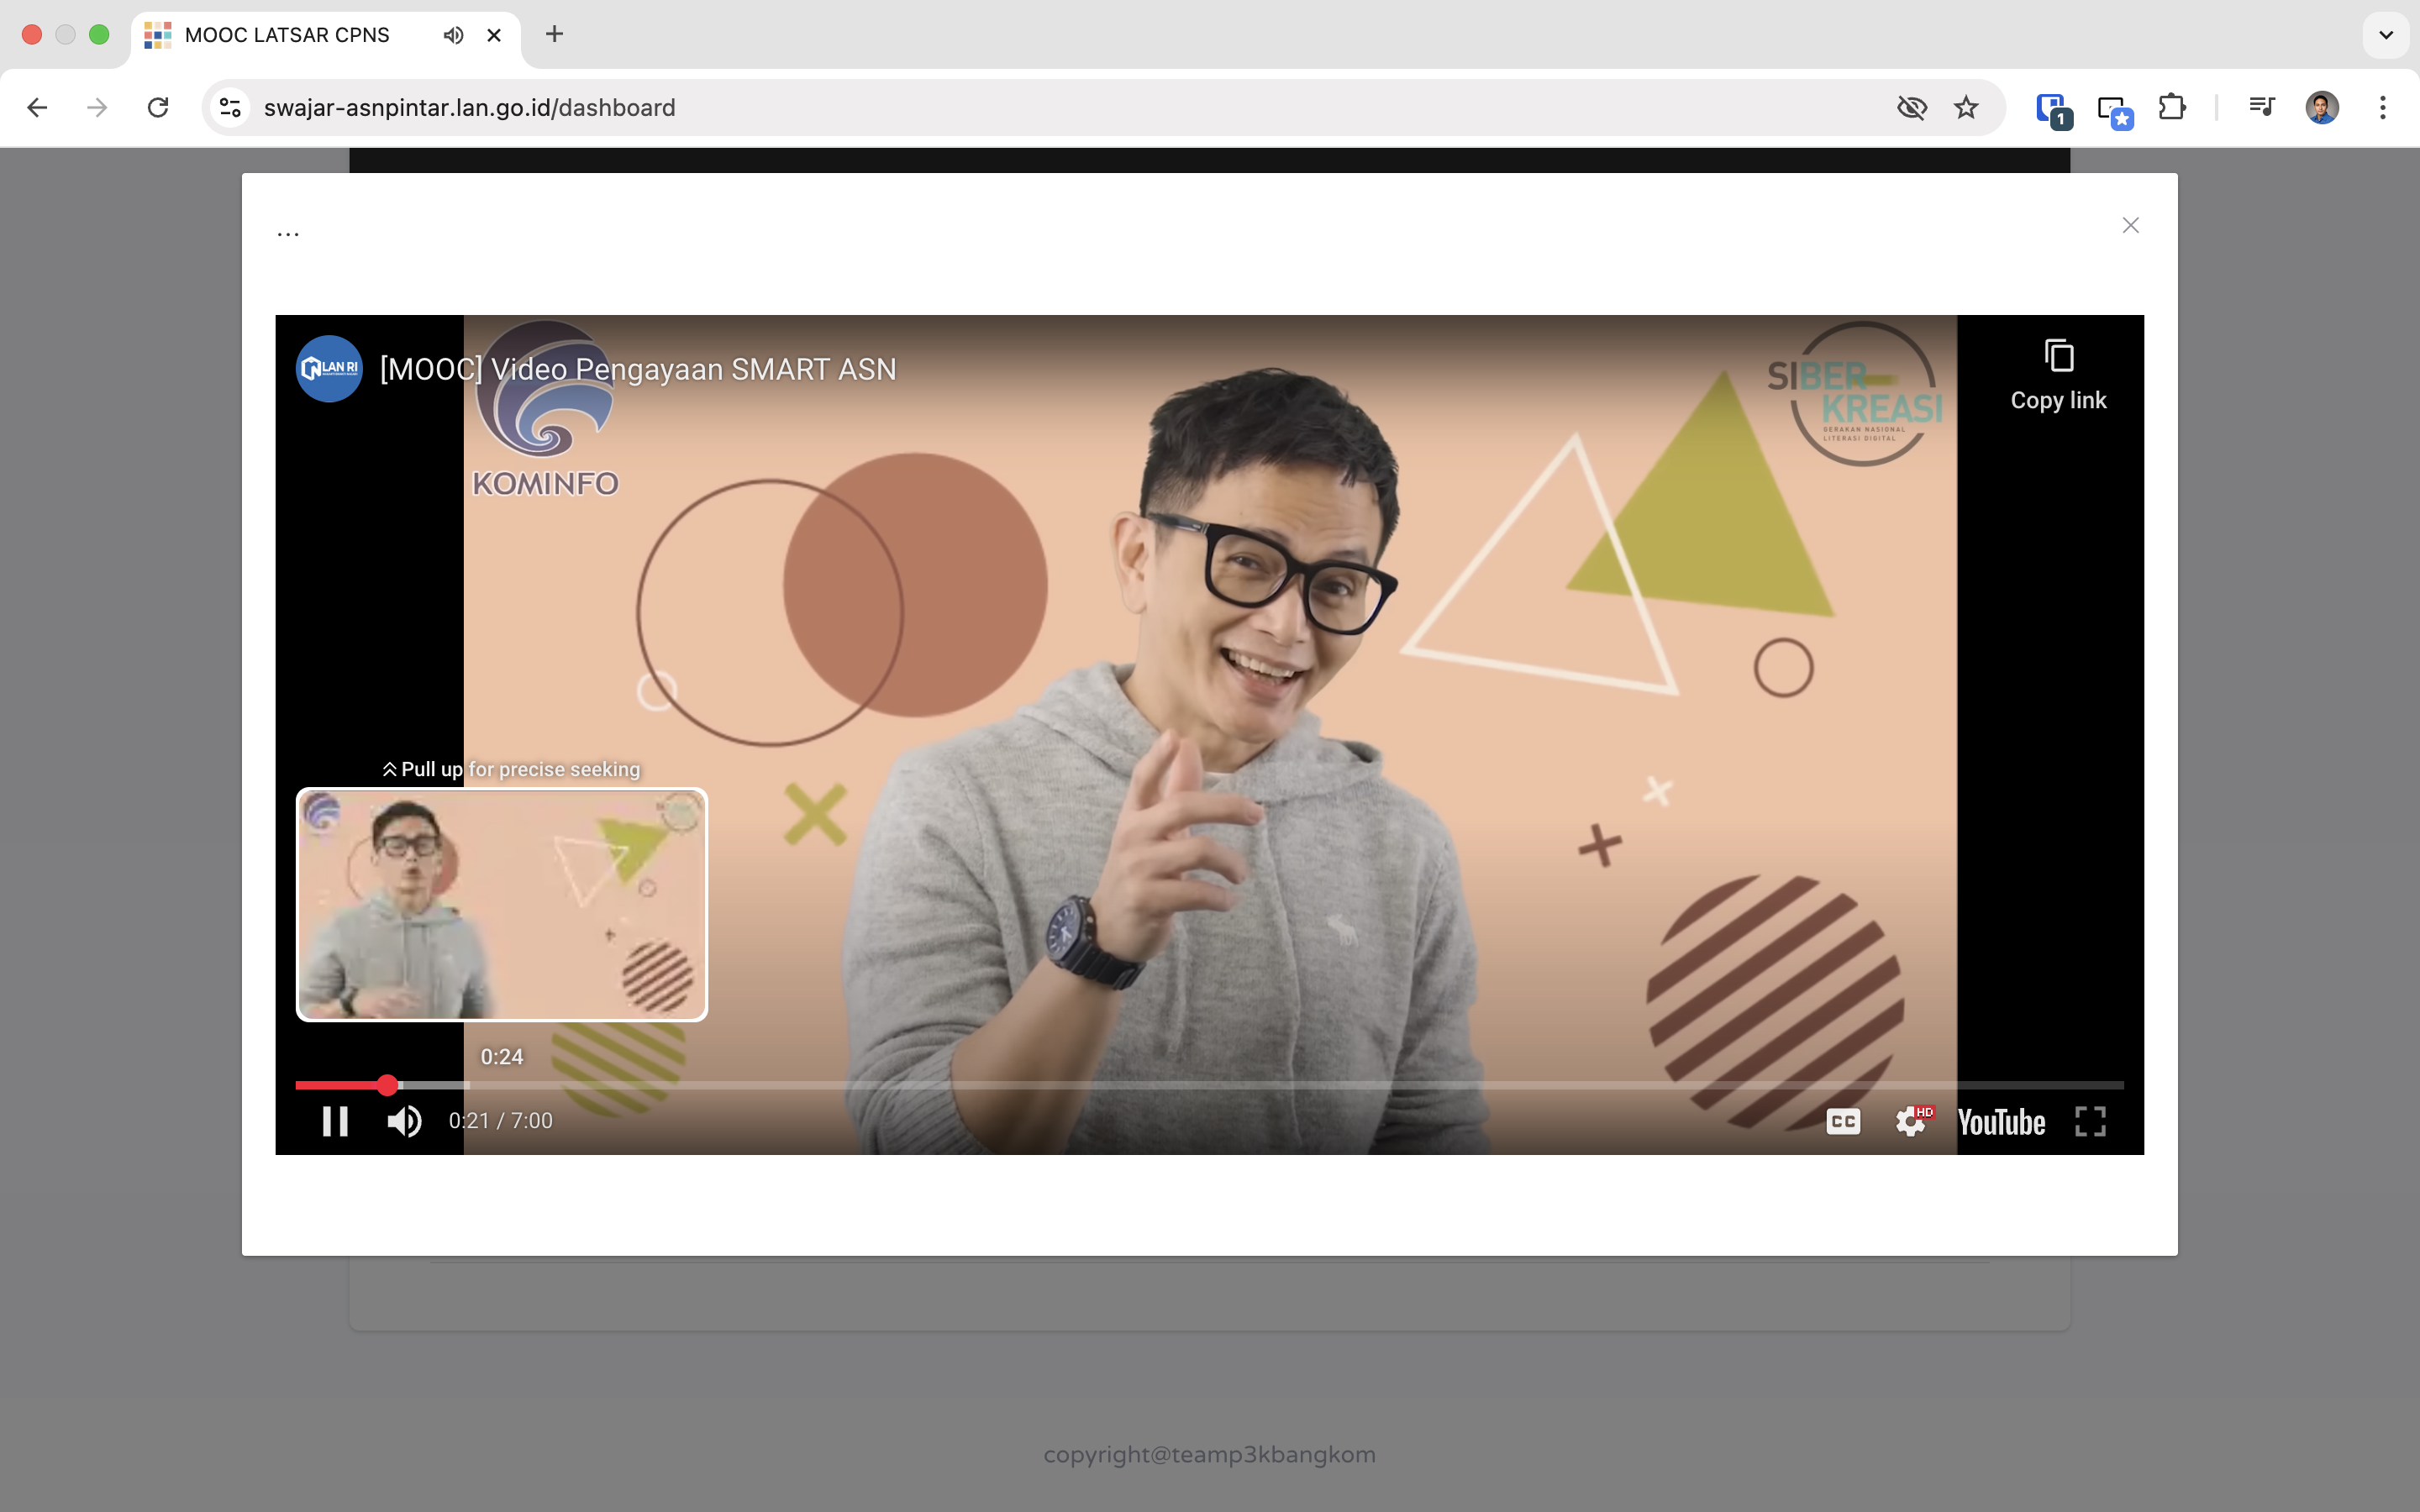This screenshot has width=2420, height=1512.
Task: Pause the YouTube video
Action: (335, 1121)
